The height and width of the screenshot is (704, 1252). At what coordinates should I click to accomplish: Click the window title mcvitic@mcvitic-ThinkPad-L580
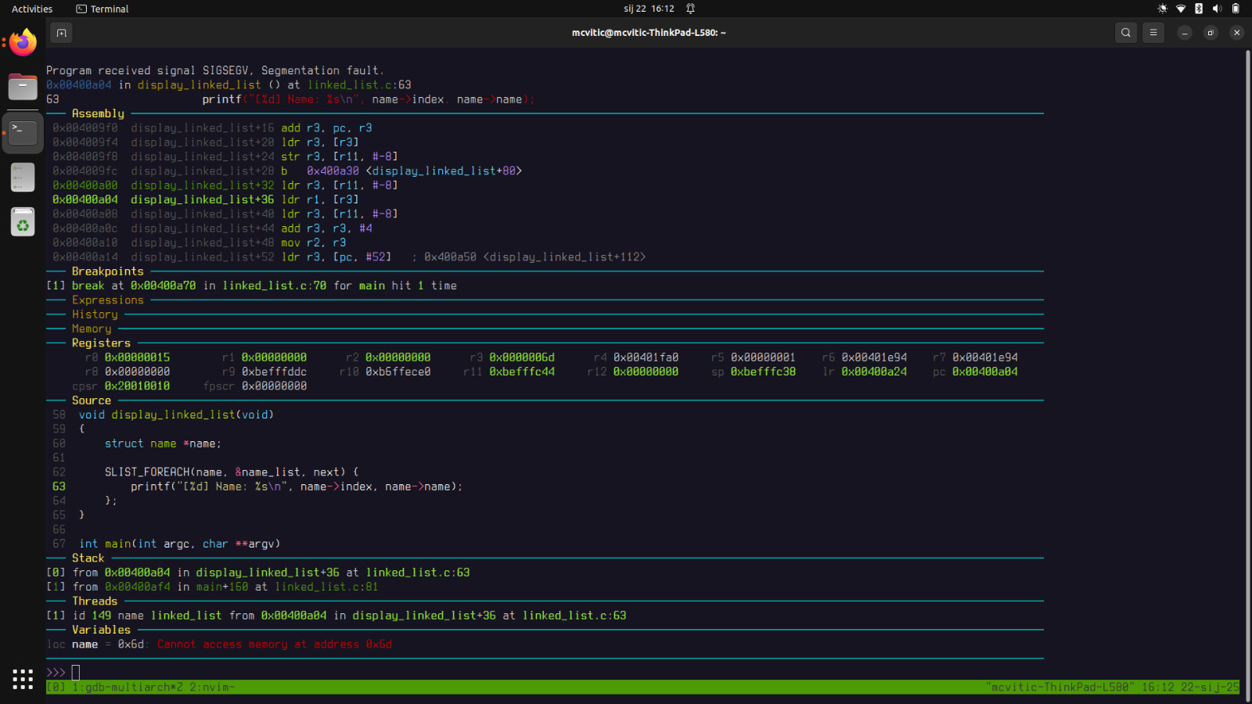click(x=649, y=33)
